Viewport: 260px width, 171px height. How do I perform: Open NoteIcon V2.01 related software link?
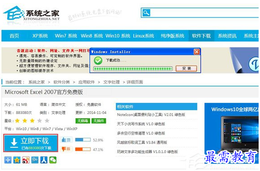(151, 114)
